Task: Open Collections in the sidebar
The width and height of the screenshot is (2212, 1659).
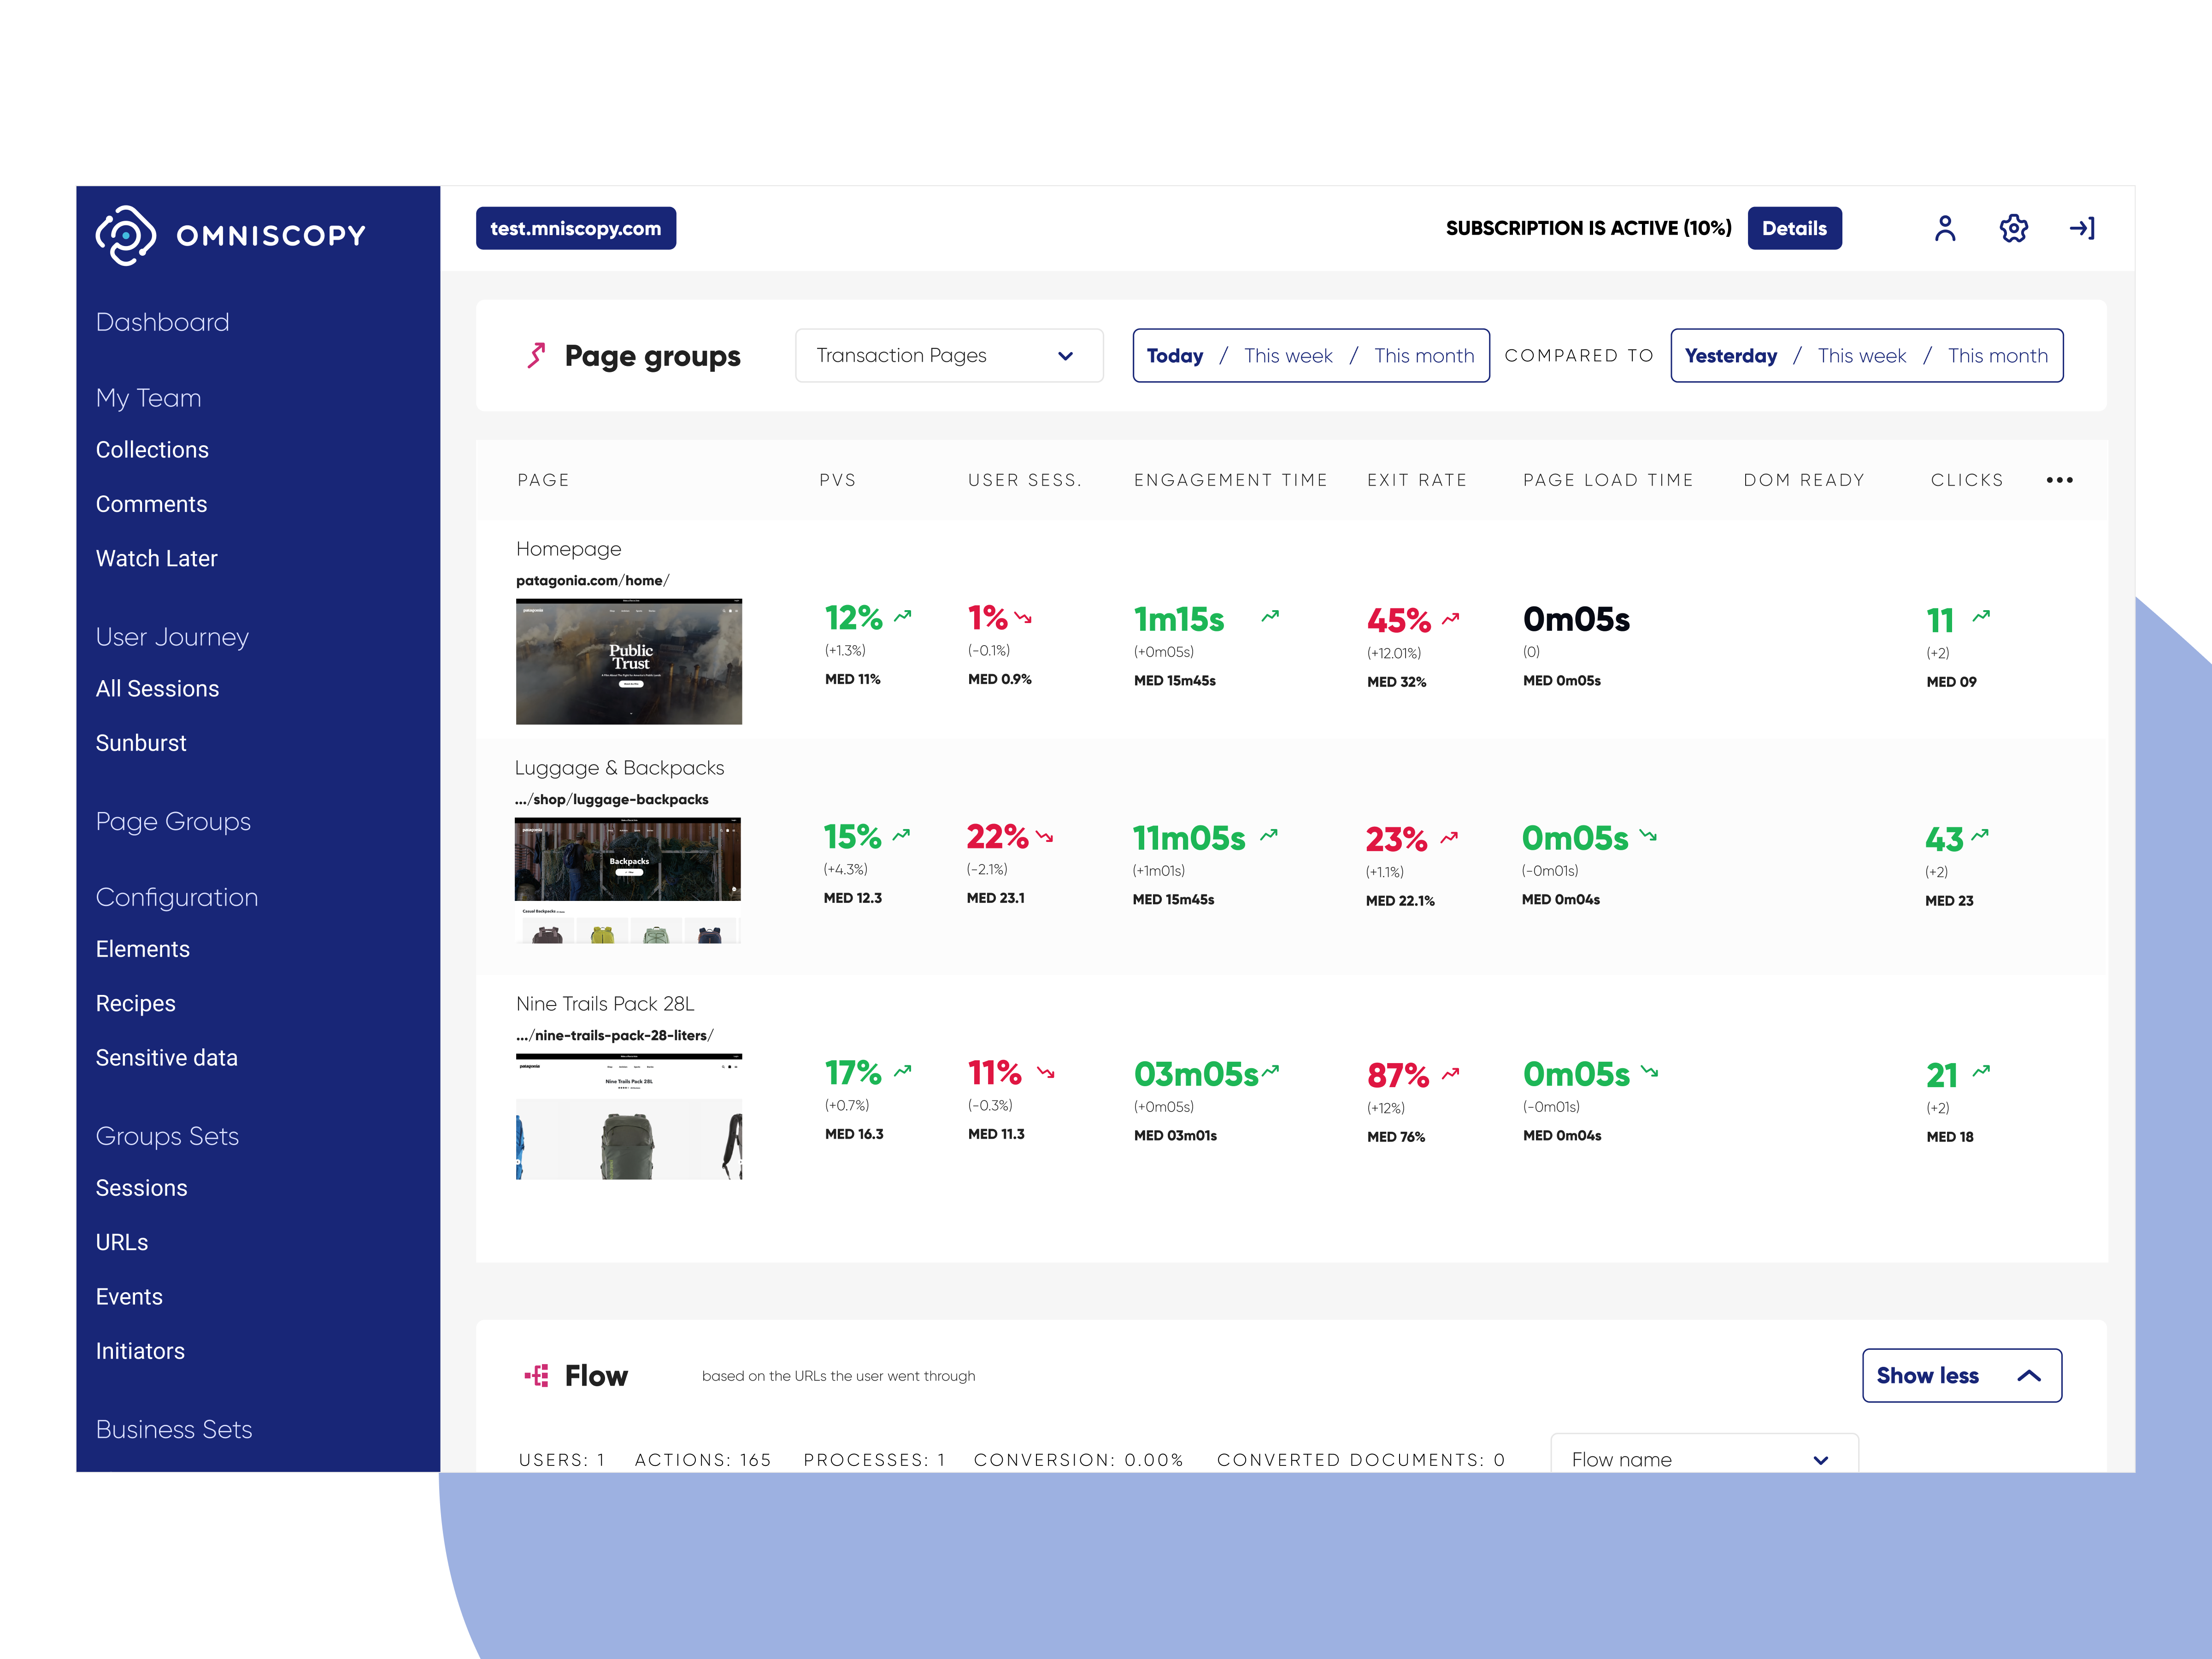Action: [152, 450]
